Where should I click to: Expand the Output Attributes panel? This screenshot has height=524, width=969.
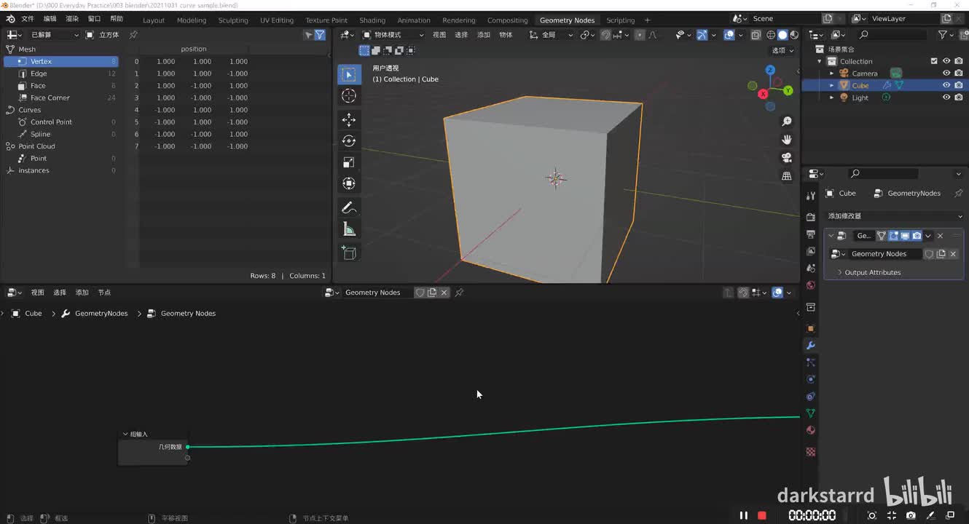(x=871, y=272)
